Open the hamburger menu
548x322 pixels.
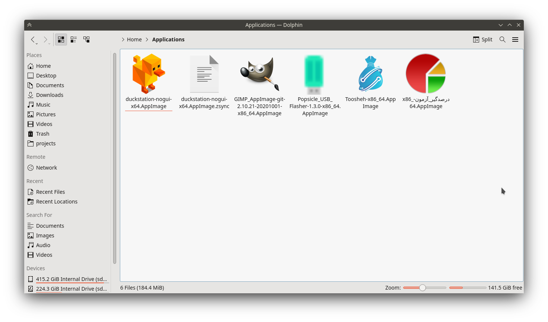515,40
